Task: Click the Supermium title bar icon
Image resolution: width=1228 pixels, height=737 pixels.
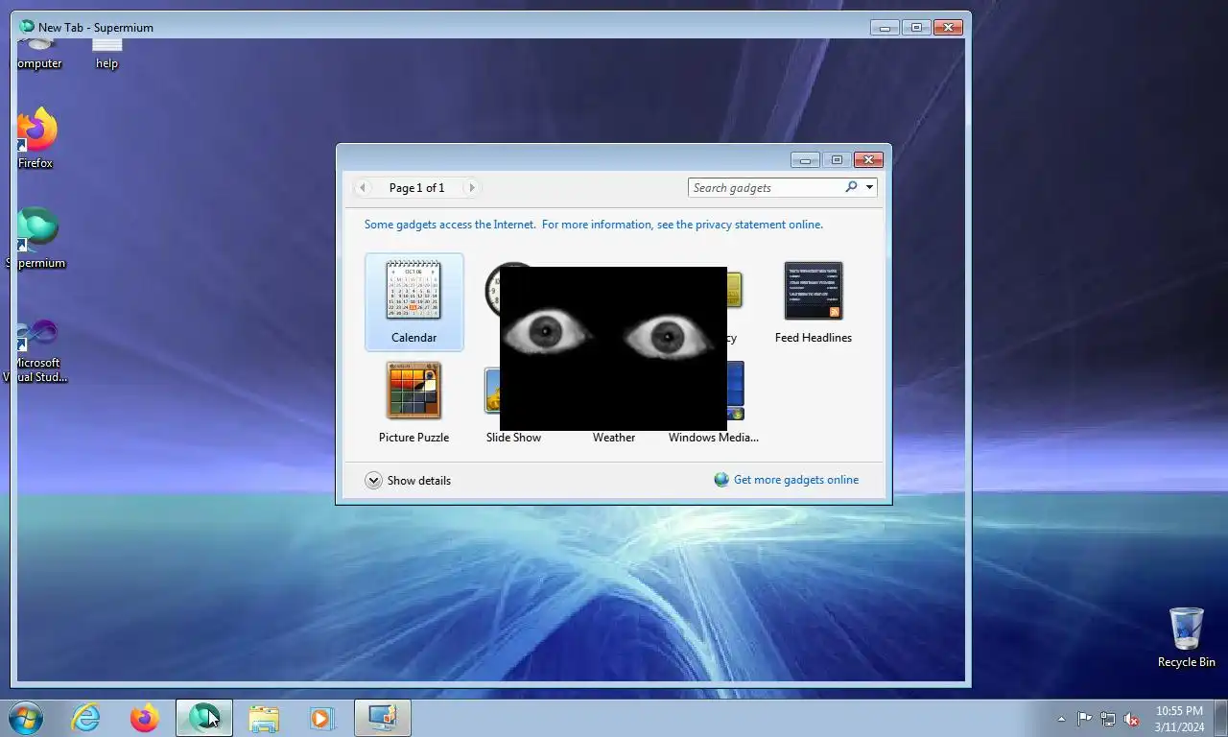Action: click(x=27, y=27)
